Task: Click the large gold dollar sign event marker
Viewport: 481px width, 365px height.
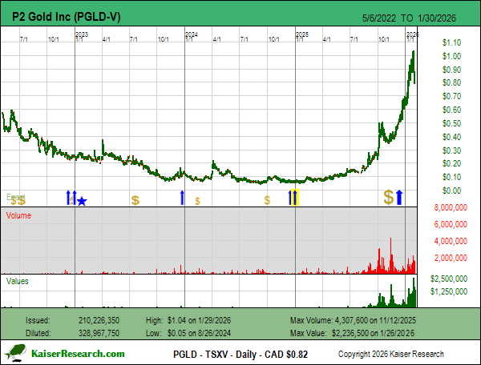Action: 389,197
